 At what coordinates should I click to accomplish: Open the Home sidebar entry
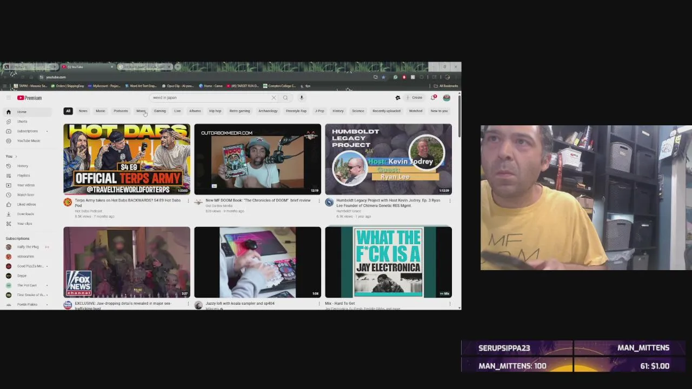coord(29,112)
